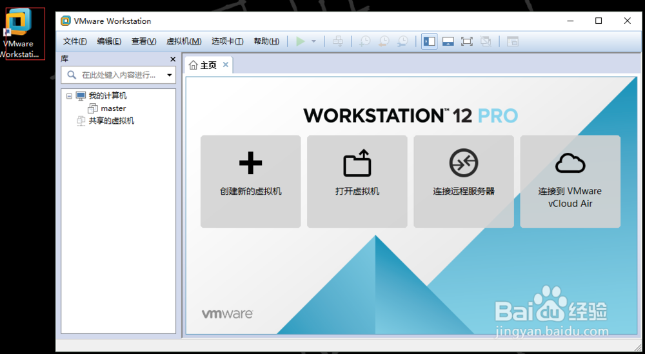Open the 文件(F) menu
Image resolution: width=645 pixels, height=354 pixels.
pos(75,41)
